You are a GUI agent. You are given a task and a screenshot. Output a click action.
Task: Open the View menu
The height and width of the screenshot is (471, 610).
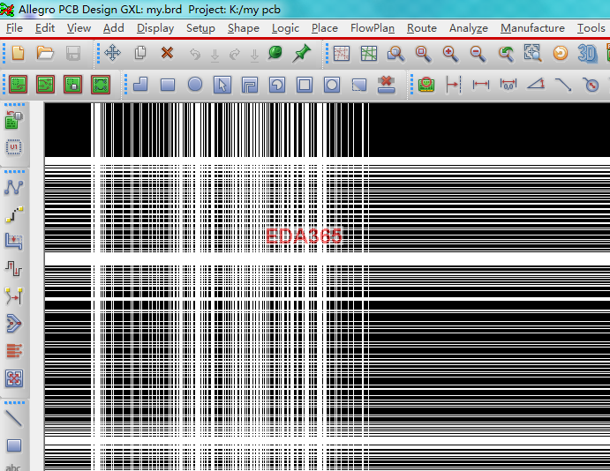click(x=79, y=28)
